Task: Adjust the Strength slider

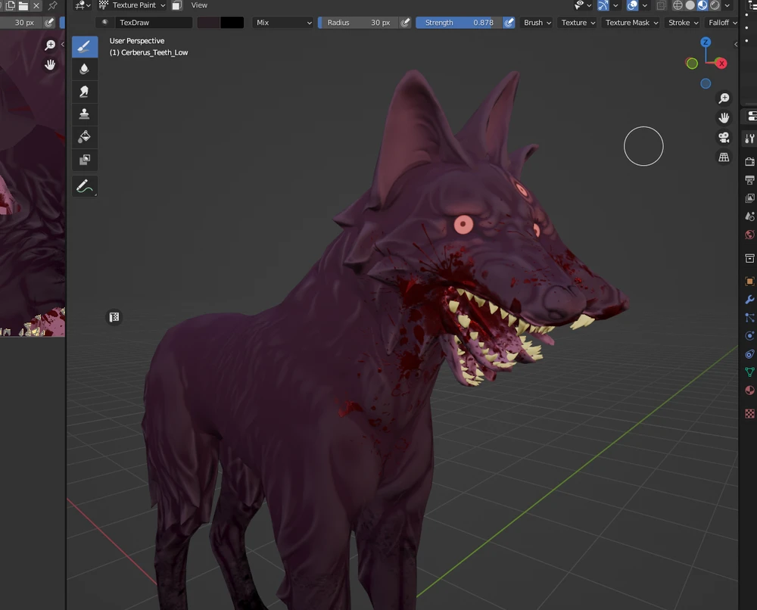Action: [459, 23]
